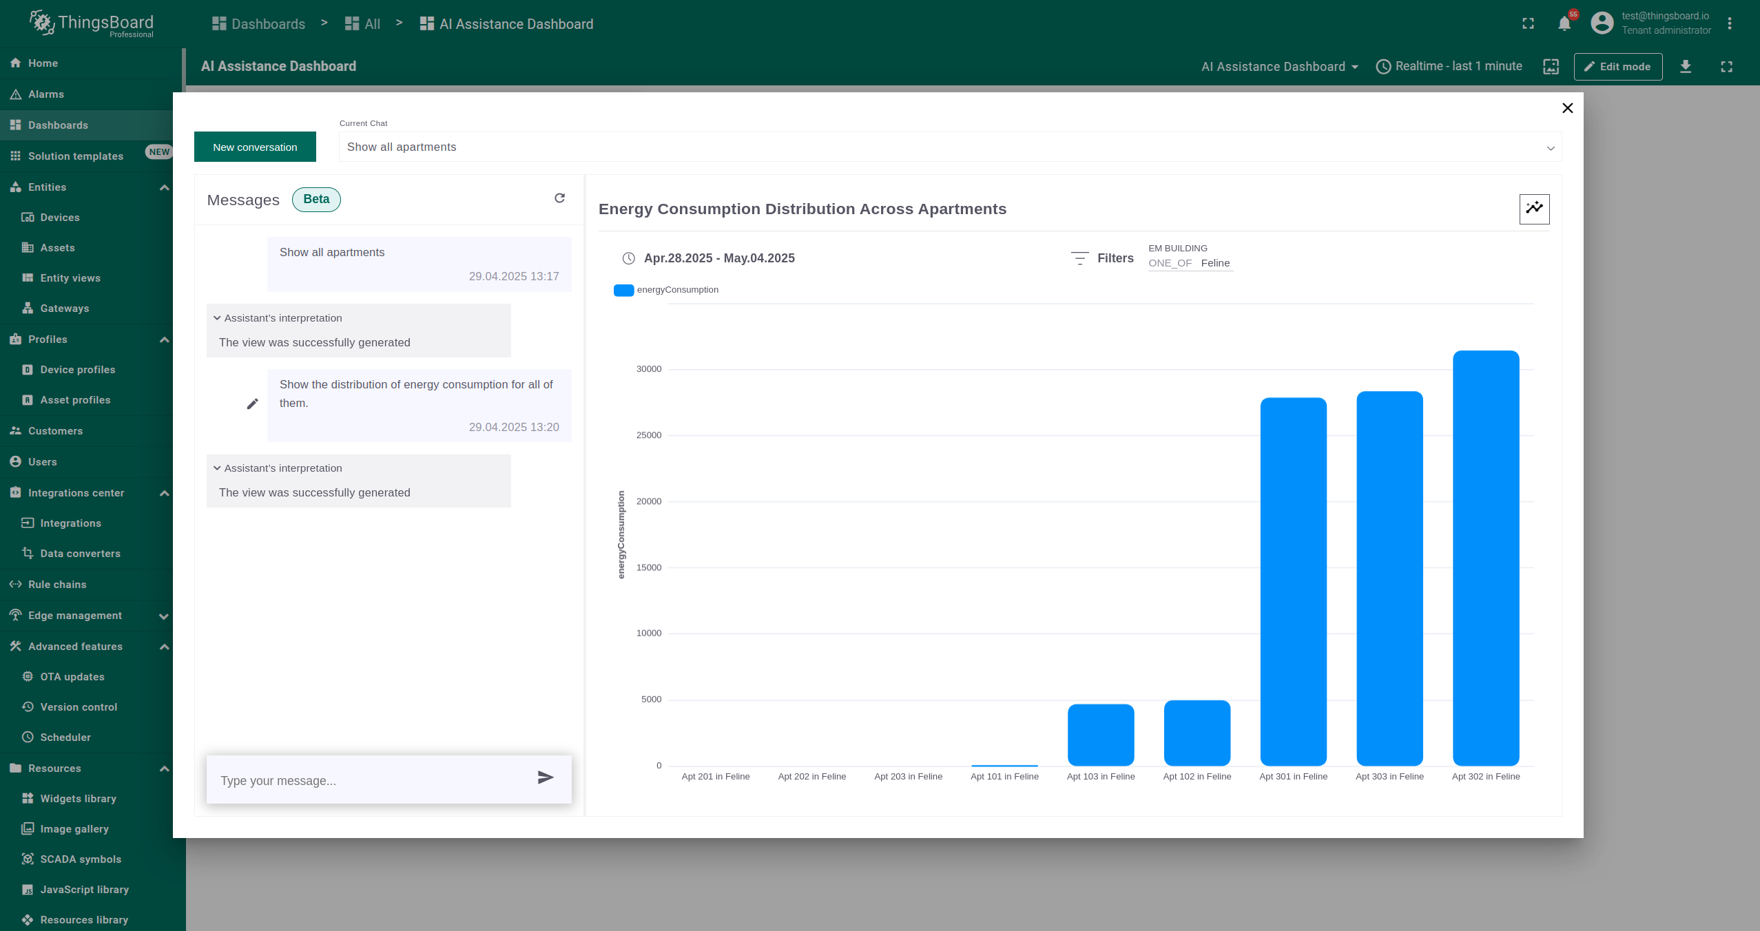The height and width of the screenshot is (931, 1760).
Task: Open the notifications bell
Action: (1564, 24)
